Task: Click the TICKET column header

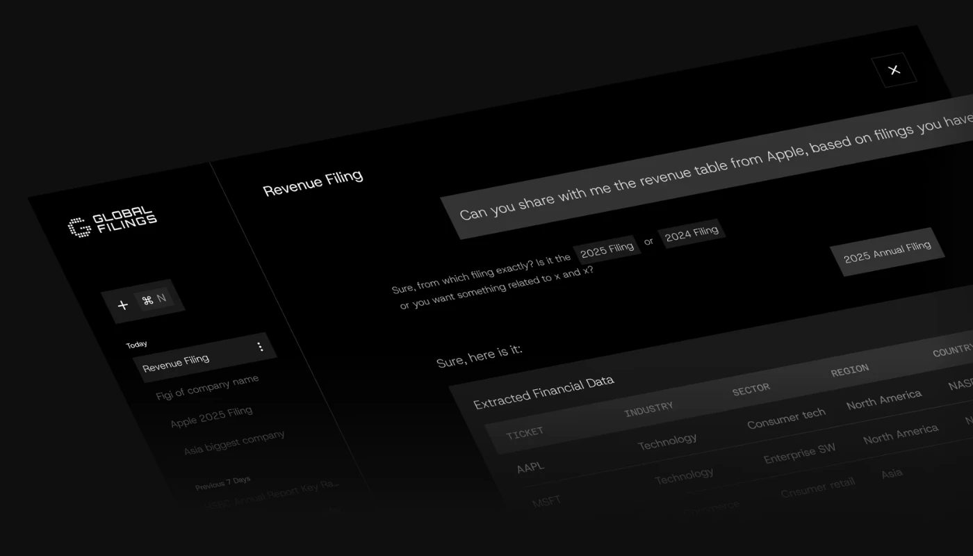Action: [525, 433]
